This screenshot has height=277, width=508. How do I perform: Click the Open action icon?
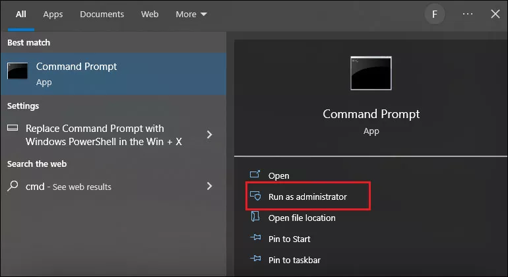coord(255,174)
